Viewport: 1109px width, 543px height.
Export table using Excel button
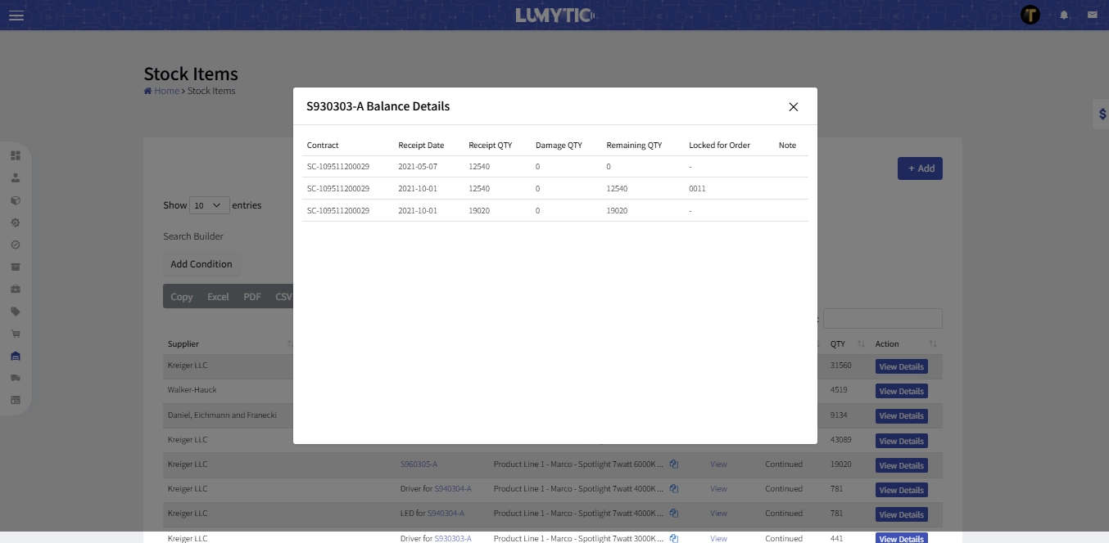coord(218,297)
